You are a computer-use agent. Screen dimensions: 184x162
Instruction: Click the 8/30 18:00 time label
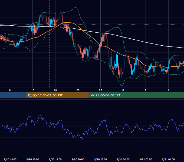coord(55,159)
